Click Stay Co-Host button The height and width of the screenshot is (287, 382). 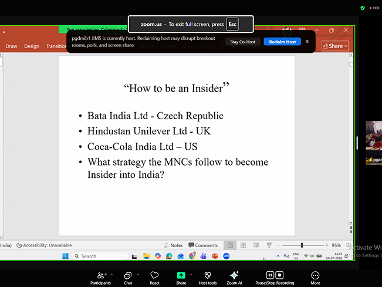coord(243,42)
